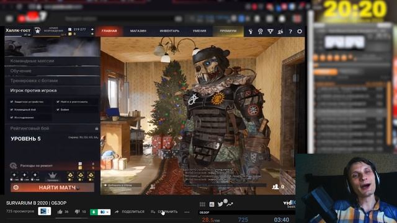Viewport: 397px width, 223px height.
Task: Click the trend chart line icon
Action: click(230, 204)
